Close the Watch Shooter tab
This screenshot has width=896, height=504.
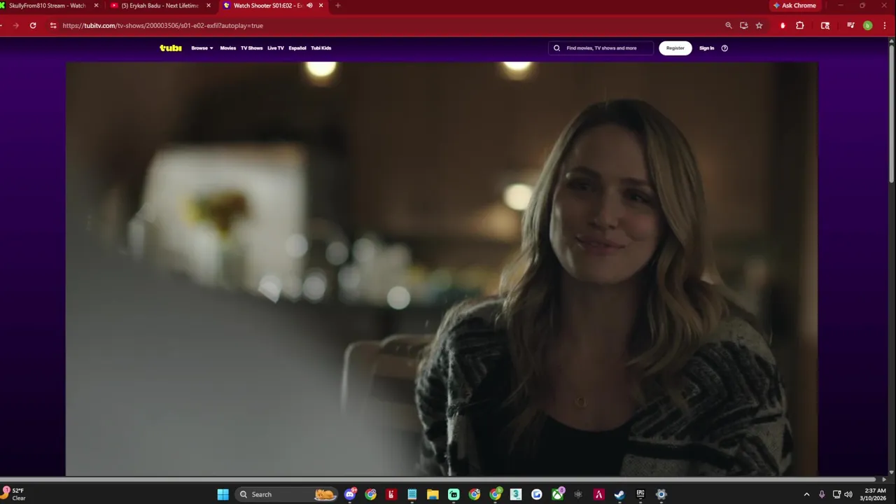click(x=321, y=6)
